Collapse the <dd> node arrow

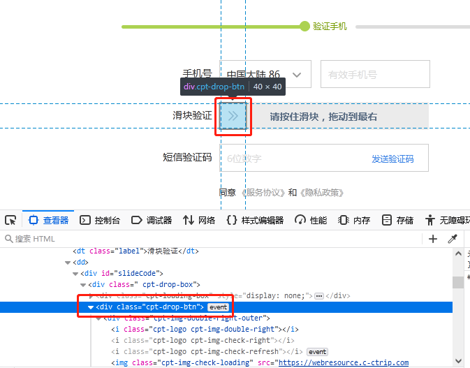coord(68,263)
